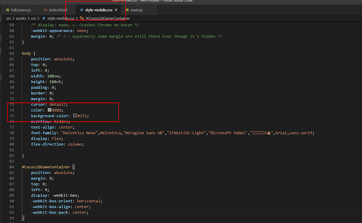362x223 pixels.
Task: Expand the assets breadcrumb segment
Action: pos(21,18)
